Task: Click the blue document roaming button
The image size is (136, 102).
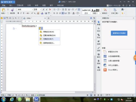Action: pyautogui.click(x=119, y=33)
